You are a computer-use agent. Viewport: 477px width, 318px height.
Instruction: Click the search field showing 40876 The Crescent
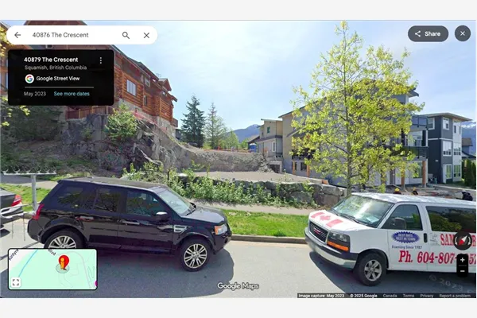tap(73, 35)
